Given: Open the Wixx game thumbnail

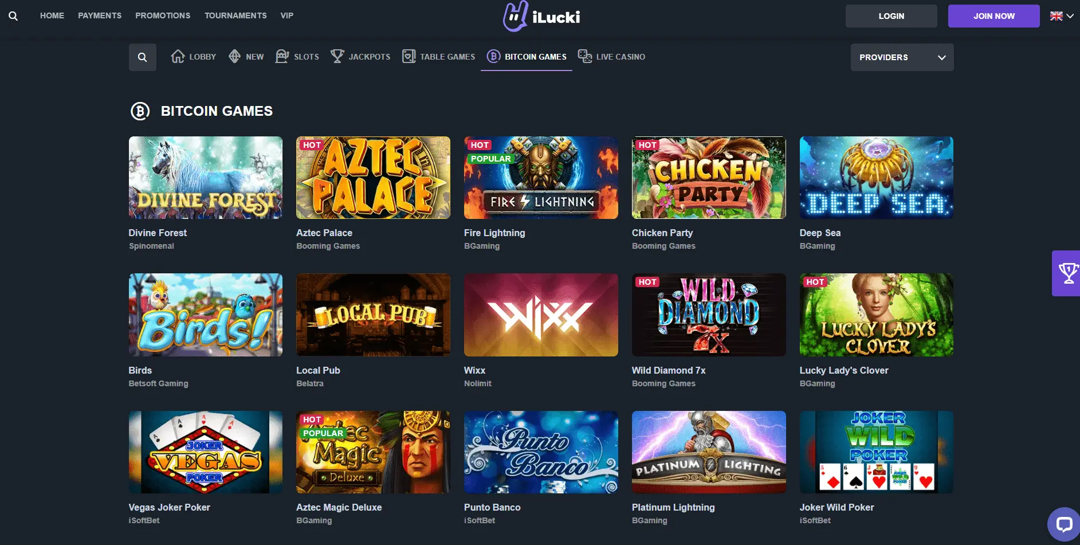Looking at the screenshot, I should (x=541, y=315).
